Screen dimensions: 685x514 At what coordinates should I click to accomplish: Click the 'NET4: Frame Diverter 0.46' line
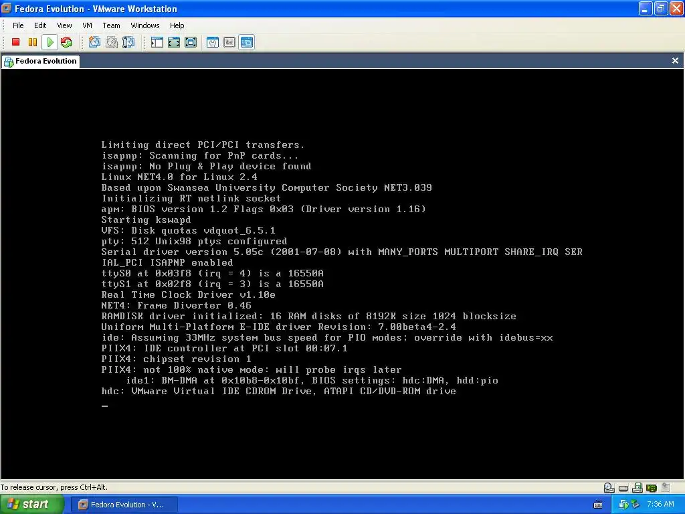coord(176,305)
